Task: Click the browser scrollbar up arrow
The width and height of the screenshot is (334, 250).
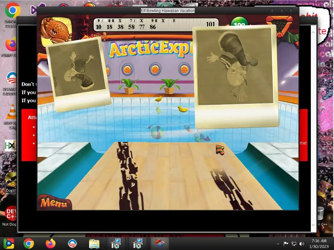Action: pyautogui.click(x=313, y=32)
